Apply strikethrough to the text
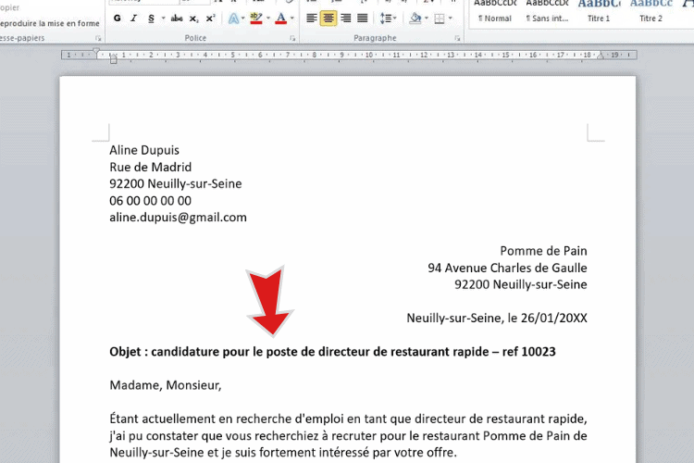Screen dimensions: 694x463 click(176, 19)
